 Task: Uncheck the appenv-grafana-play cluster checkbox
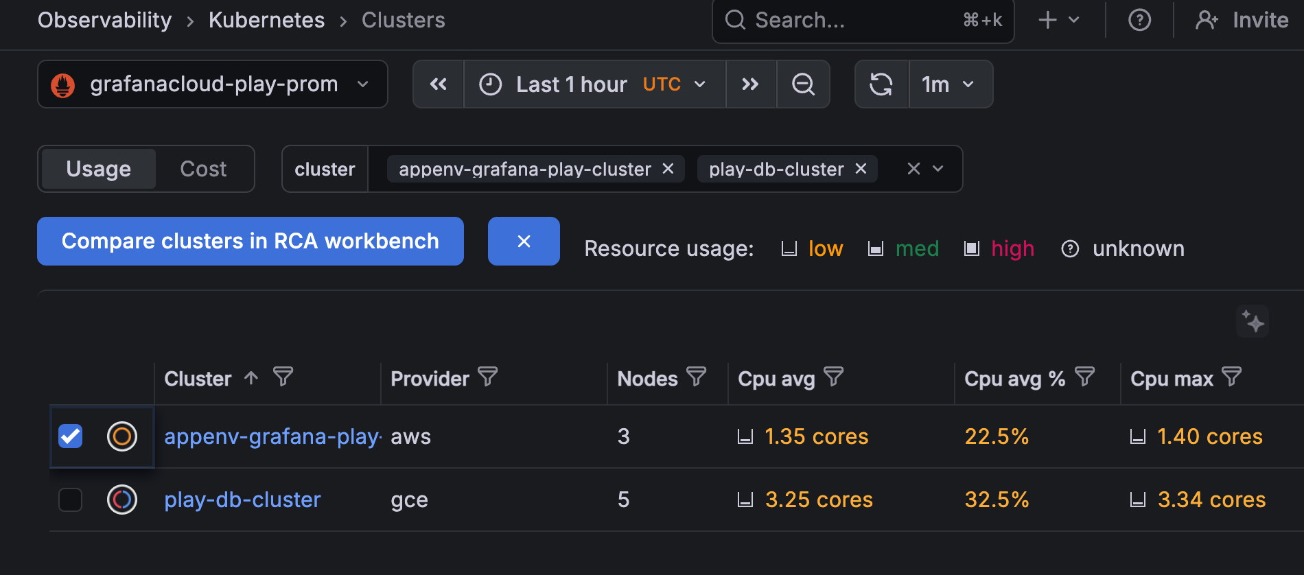(x=71, y=436)
